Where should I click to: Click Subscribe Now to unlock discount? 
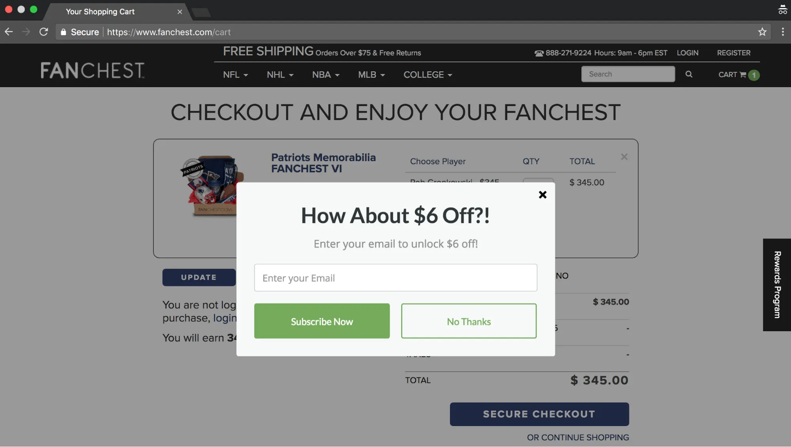pos(322,320)
